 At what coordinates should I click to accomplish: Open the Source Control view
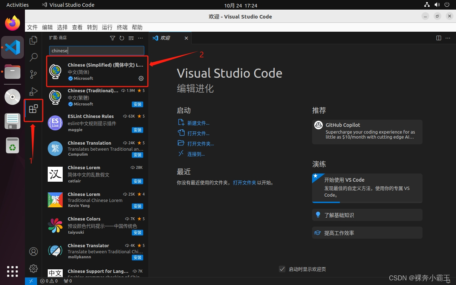point(33,74)
